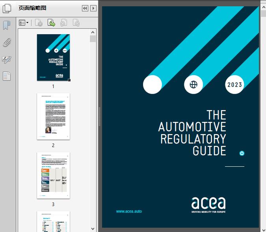Click thumbnail panel scroll down arrow

tap(93, 229)
